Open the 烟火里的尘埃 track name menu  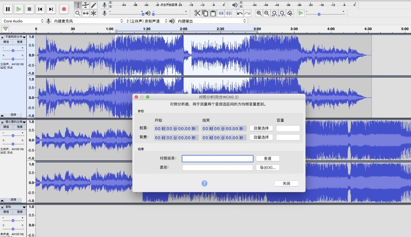[15, 122]
